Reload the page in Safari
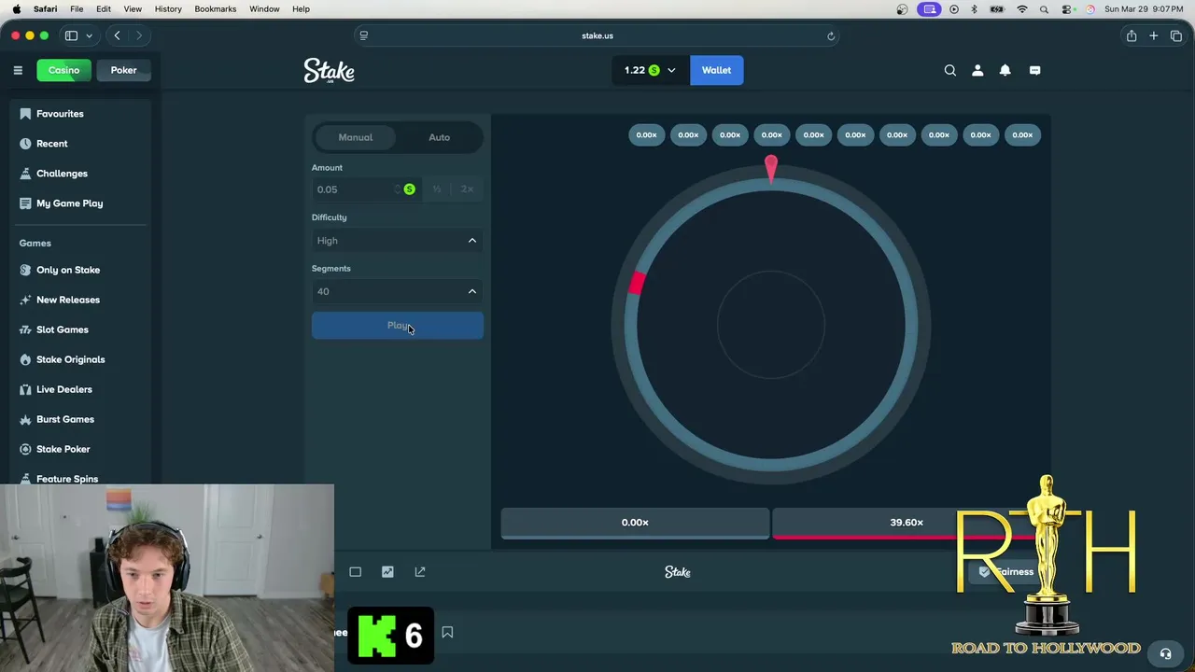This screenshot has height=672, width=1195. pos(830,35)
